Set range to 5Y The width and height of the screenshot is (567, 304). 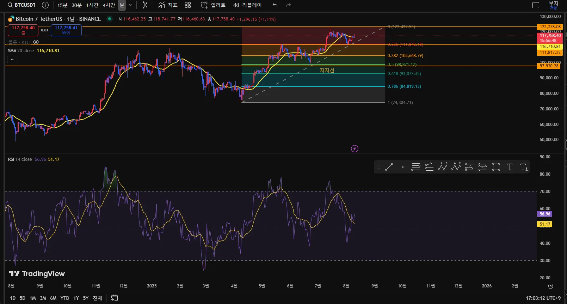86,298
